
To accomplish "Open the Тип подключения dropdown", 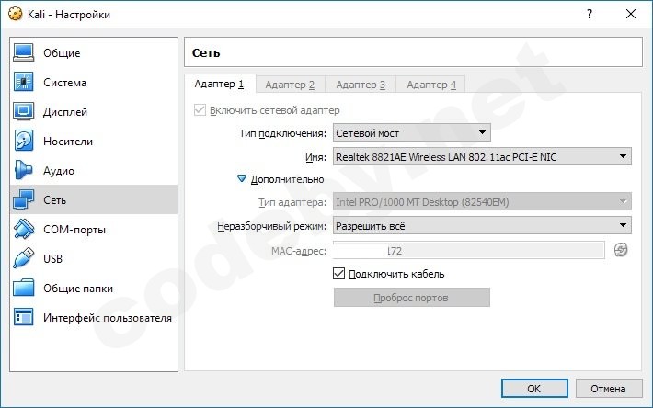I will point(411,133).
